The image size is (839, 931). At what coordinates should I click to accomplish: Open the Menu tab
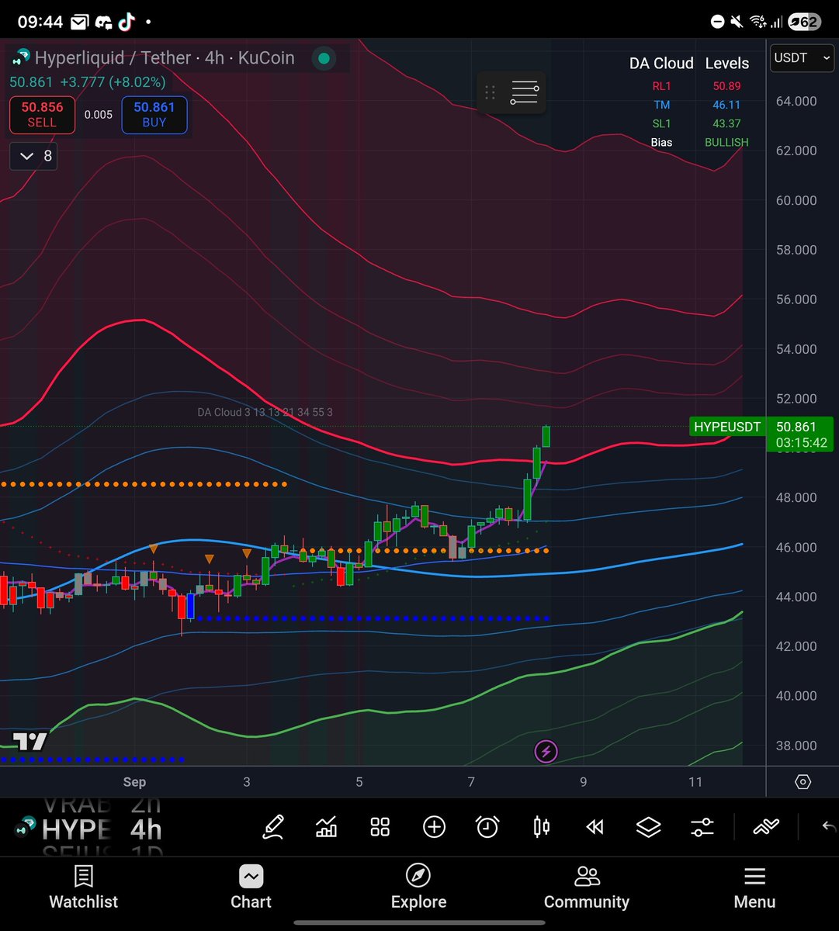coord(754,888)
